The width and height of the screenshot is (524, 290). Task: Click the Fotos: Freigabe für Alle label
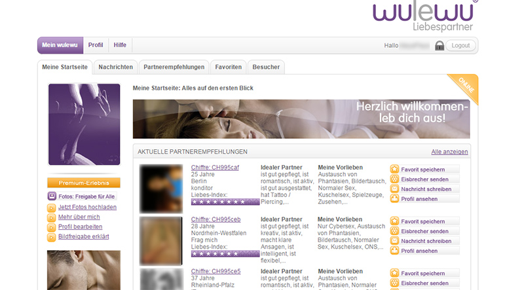click(86, 196)
